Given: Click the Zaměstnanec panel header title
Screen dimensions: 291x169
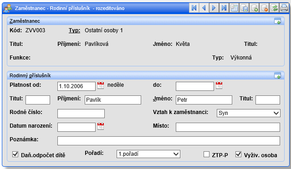Looking at the screenshot, I should 25,21.
